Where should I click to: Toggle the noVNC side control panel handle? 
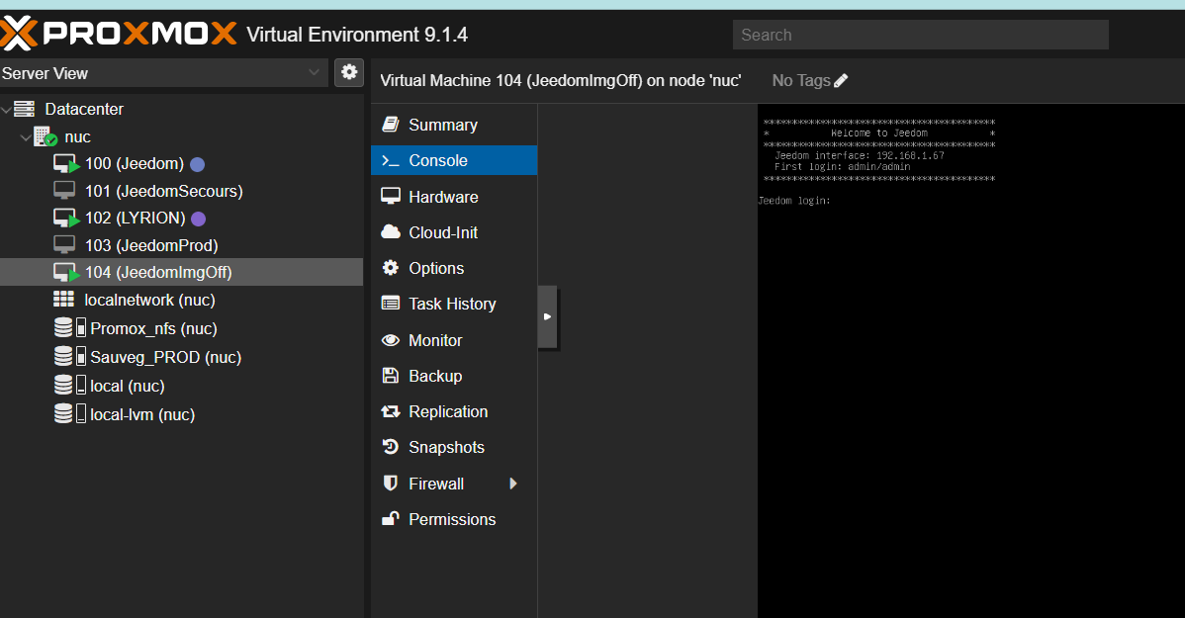pos(547,316)
